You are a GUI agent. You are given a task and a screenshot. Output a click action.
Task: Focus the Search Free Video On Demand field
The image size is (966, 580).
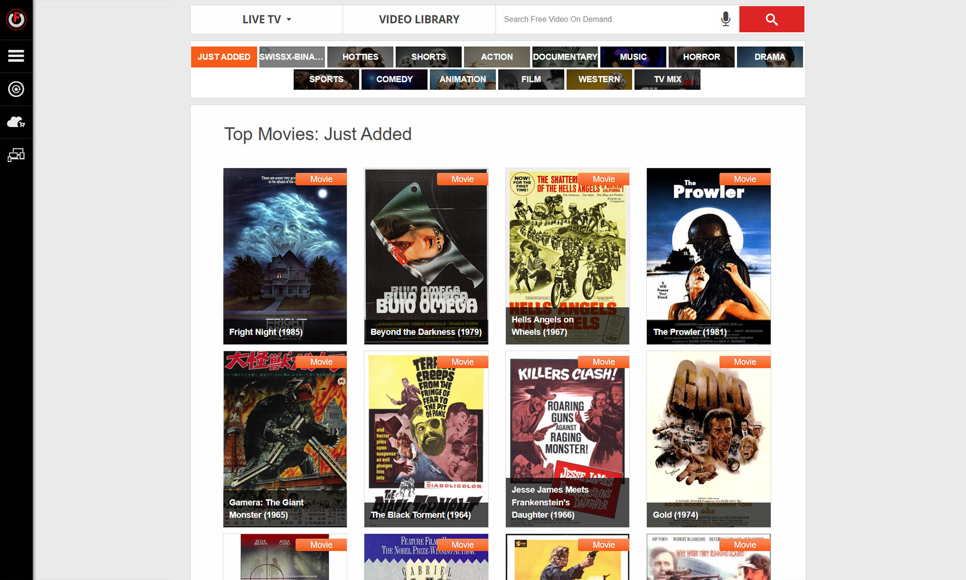607,19
